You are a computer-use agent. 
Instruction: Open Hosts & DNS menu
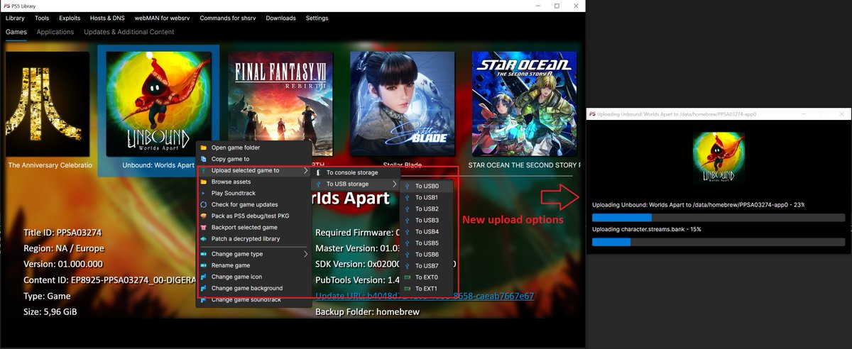106,18
